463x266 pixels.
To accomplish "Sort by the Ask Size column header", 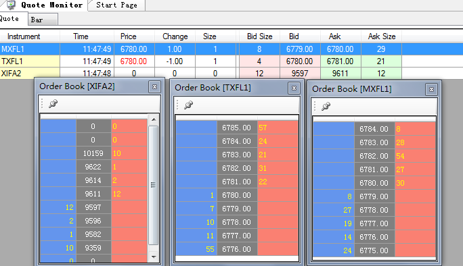I will (382, 36).
